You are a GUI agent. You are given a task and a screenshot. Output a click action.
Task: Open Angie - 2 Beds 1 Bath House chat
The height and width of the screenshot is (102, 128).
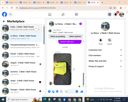[x=22, y=82]
